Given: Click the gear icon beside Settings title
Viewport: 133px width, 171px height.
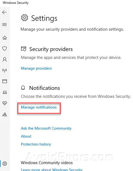Looking at the screenshot, I should coord(24,18).
